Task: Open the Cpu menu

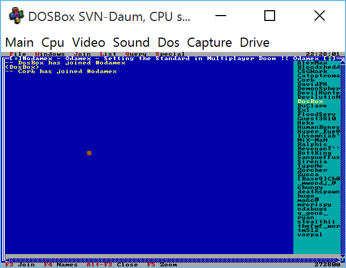Action: pyautogui.click(x=53, y=42)
